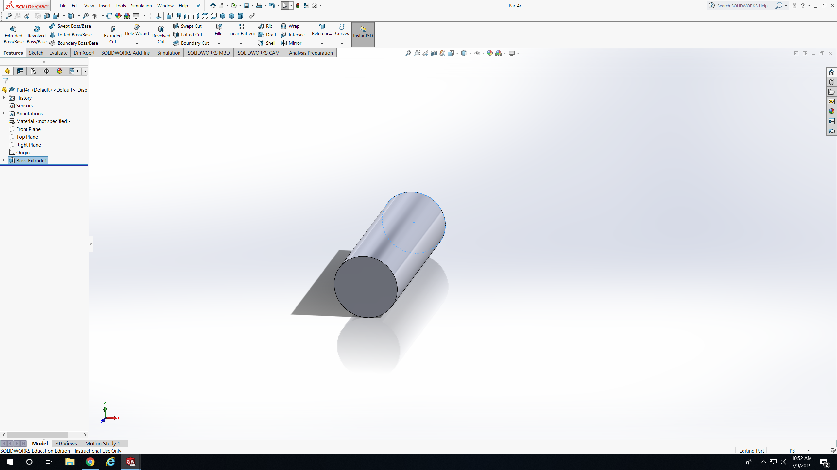Expand the History folder in tree
Viewport: 837px width, 470px height.
pos(4,98)
